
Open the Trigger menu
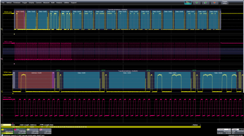[24, 2]
